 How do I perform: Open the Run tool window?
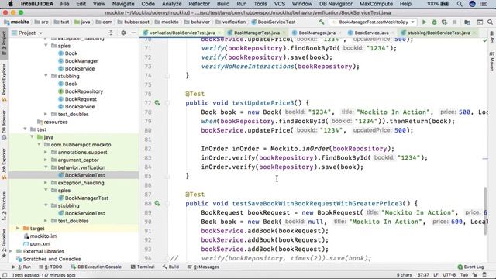(22, 267)
